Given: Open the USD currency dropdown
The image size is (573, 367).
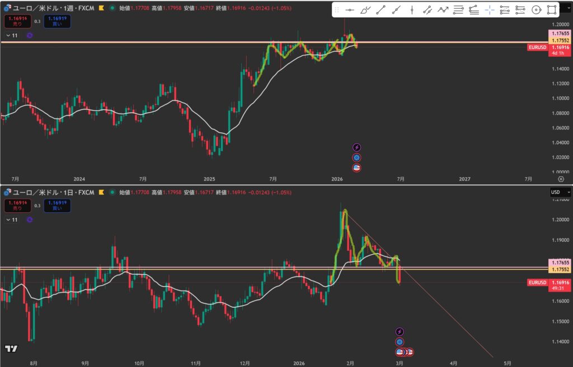Looking at the screenshot, I should pyautogui.click(x=560, y=192).
